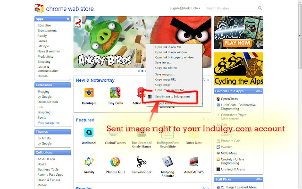The image size is (302, 189).
Task: Click All link in Staff Picks header
Action: point(259,180)
